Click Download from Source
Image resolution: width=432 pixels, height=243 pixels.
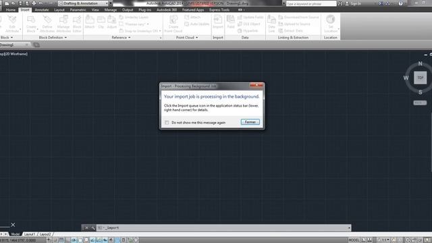tap(298, 17)
